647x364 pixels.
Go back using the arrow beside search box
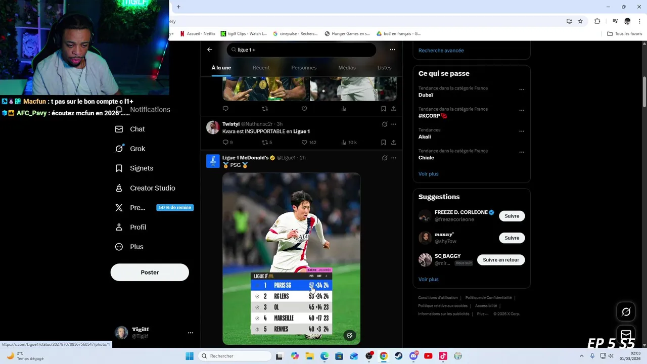[210, 50]
